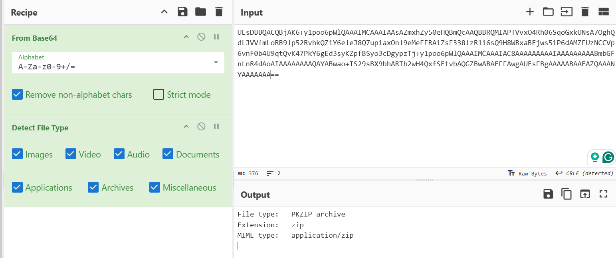Save the current recipe
Screen dimensions: 616x258
(x=182, y=12)
